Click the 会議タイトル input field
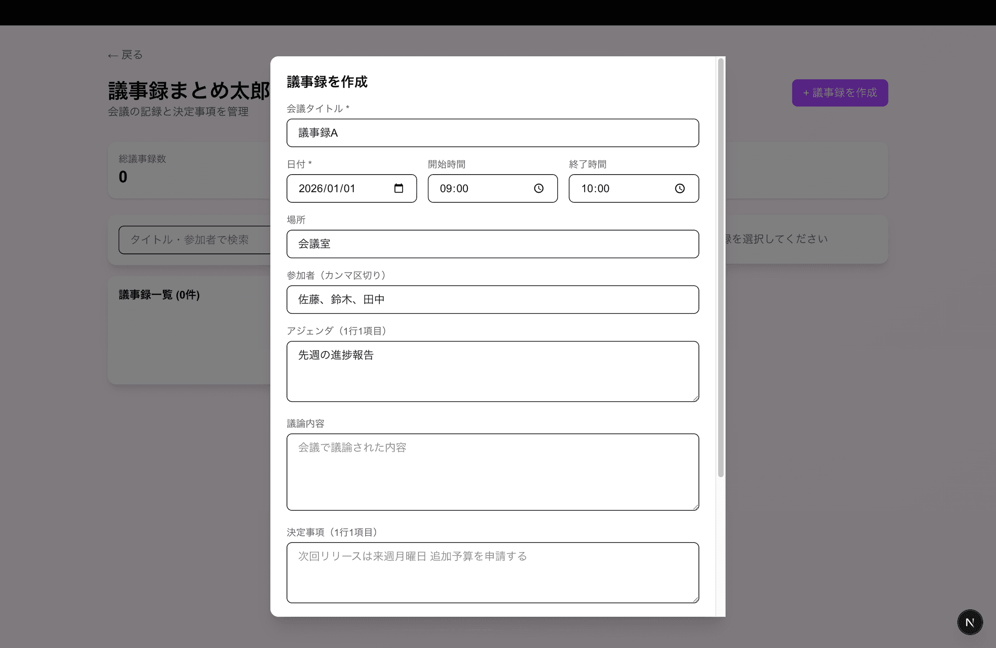This screenshot has height=648, width=996. pos(492,133)
